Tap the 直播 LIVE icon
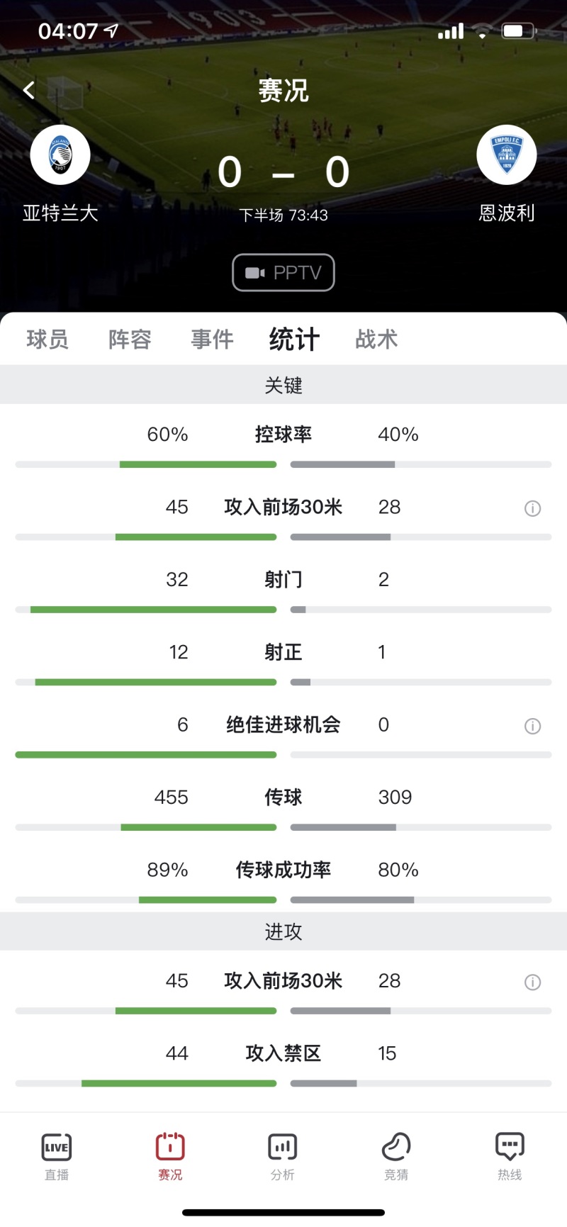 pos(57,1147)
